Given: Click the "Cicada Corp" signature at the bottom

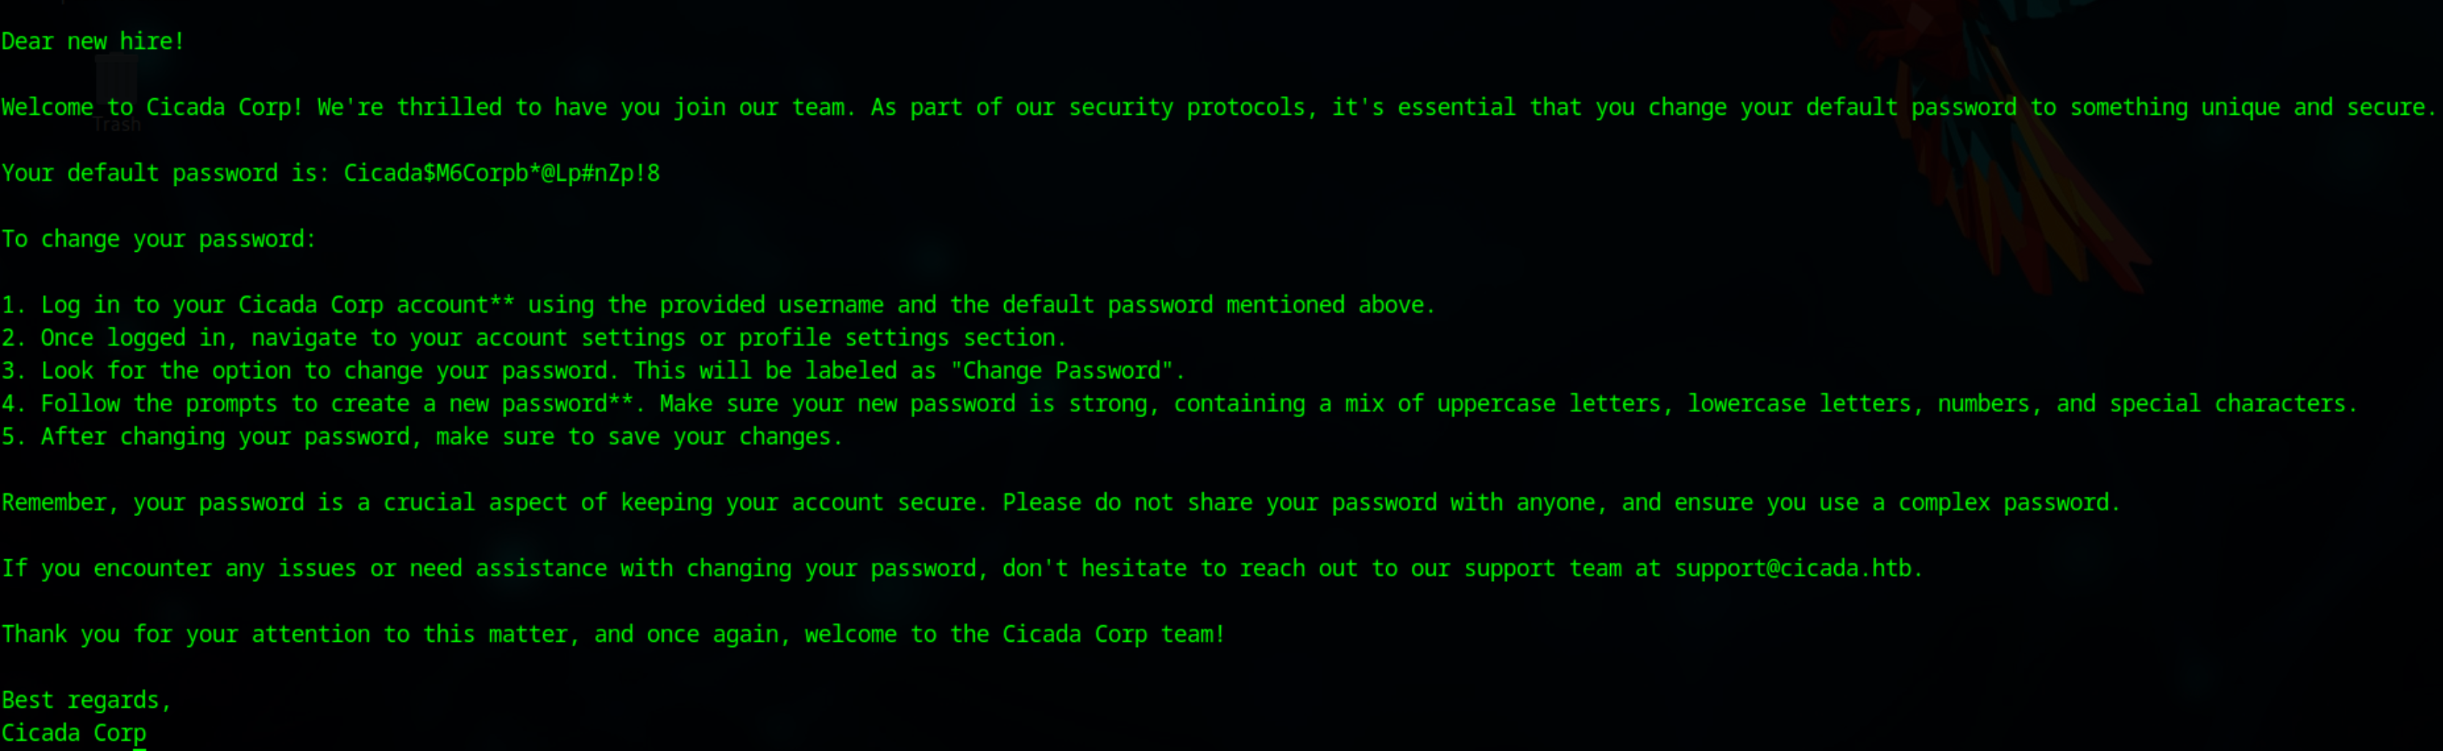Looking at the screenshot, I should click(x=74, y=733).
